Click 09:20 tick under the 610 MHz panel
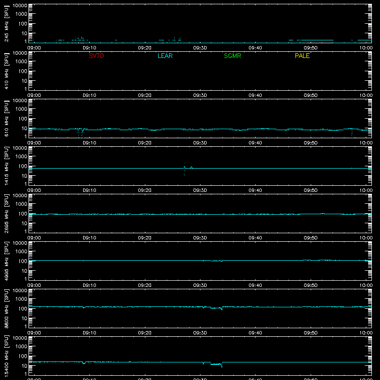Viewport: 380px width, 380px height. [145, 143]
